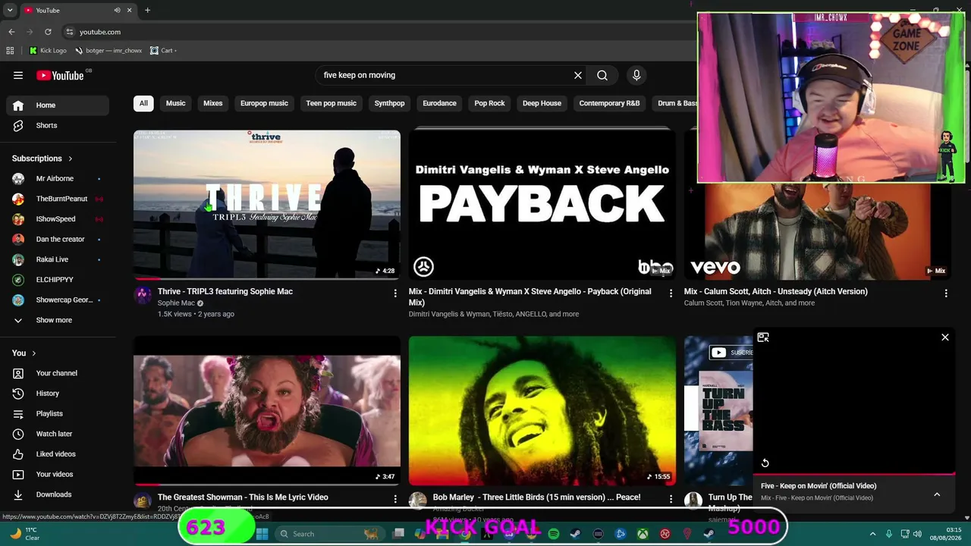Filter by Eurodance chip

point(439,103)
